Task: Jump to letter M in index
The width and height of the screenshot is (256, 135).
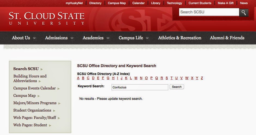Action: (x=136, y=78)
